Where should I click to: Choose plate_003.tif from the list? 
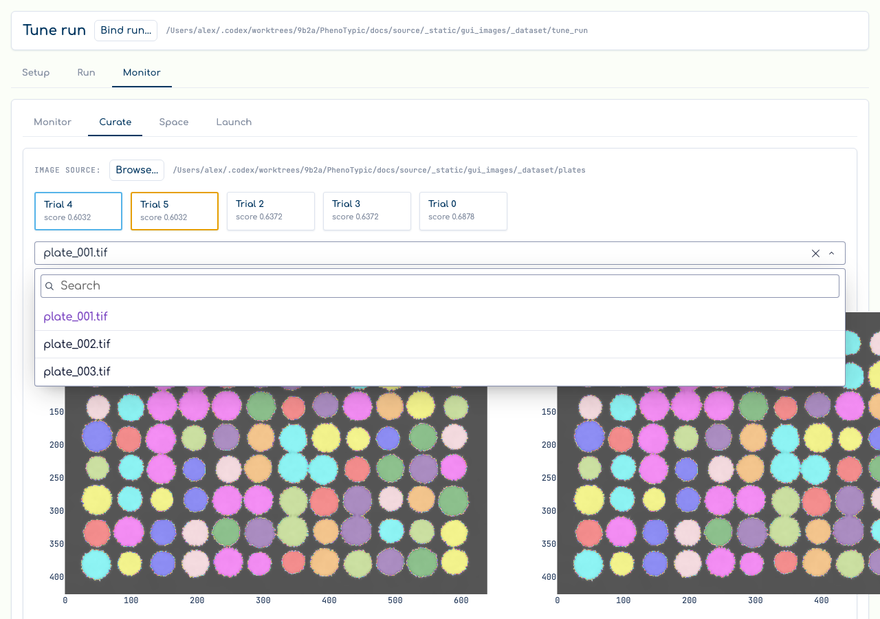pyautogui.click(x=440, y=372)
